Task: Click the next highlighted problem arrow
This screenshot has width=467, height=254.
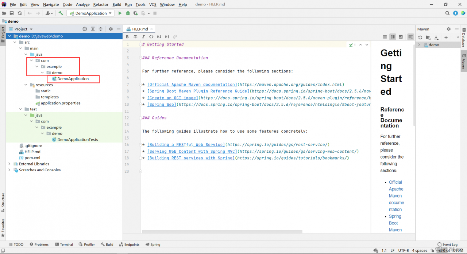Action: pyautogui.click(x=367, y=45)
